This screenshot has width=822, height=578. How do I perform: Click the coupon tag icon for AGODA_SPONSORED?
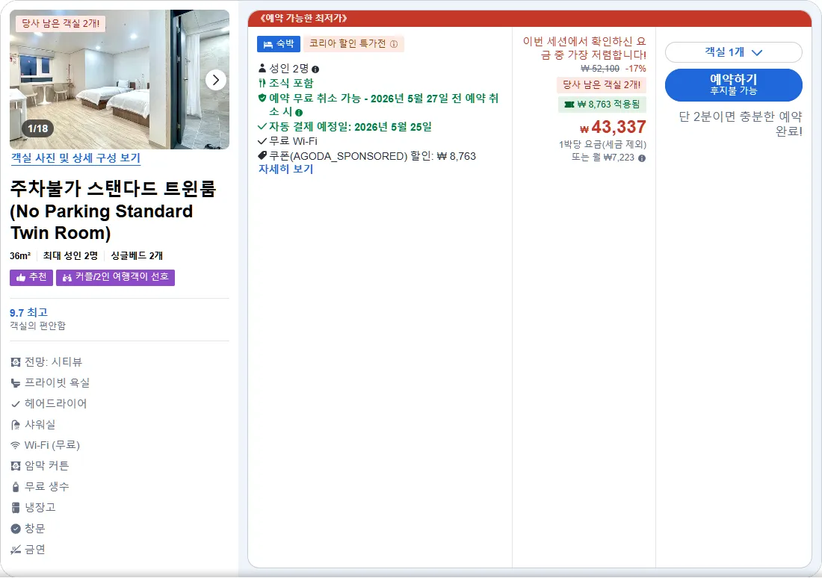click(262, 155)
